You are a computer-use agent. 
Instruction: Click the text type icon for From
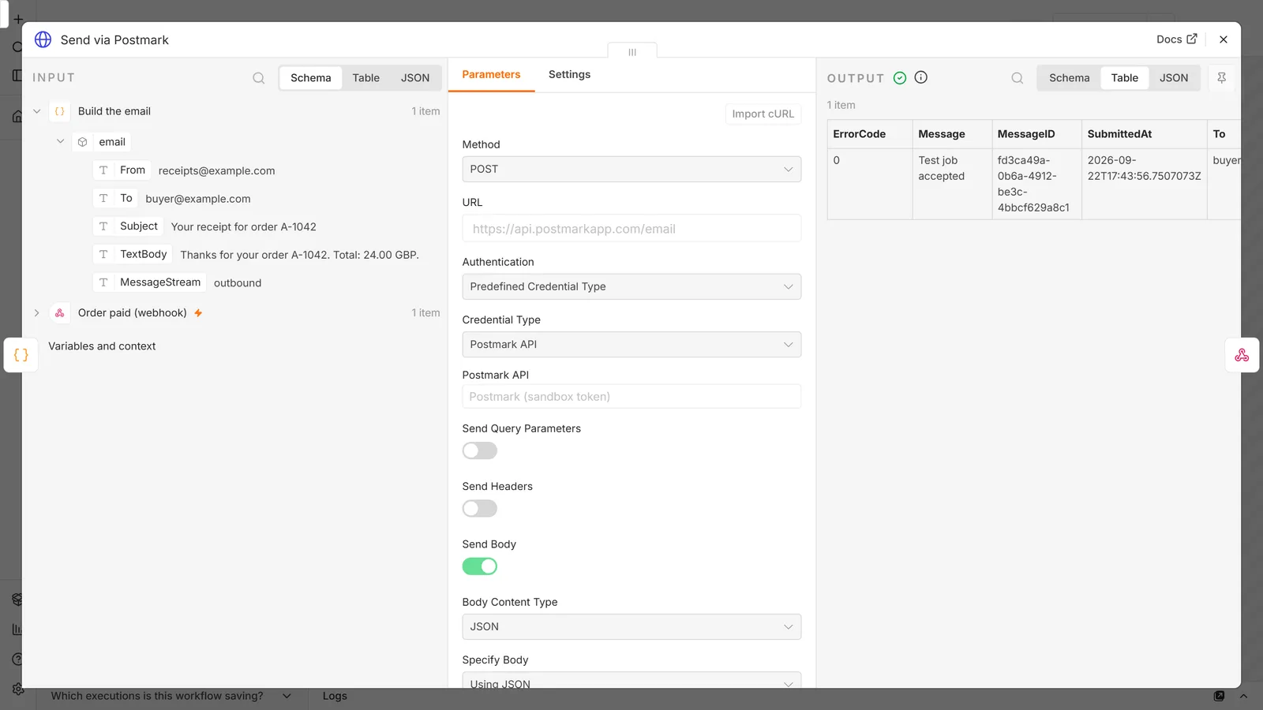[103, 170]
